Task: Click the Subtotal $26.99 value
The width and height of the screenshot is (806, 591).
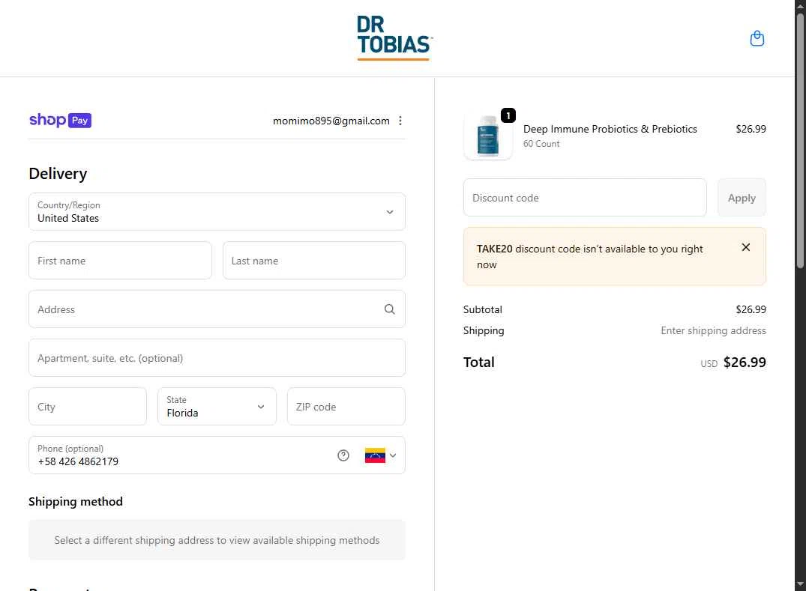Action: click(x=751, y=309)
